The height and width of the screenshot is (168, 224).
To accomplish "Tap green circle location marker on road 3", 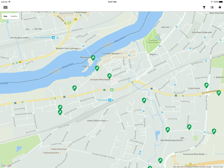I will (x=112, y=90).
